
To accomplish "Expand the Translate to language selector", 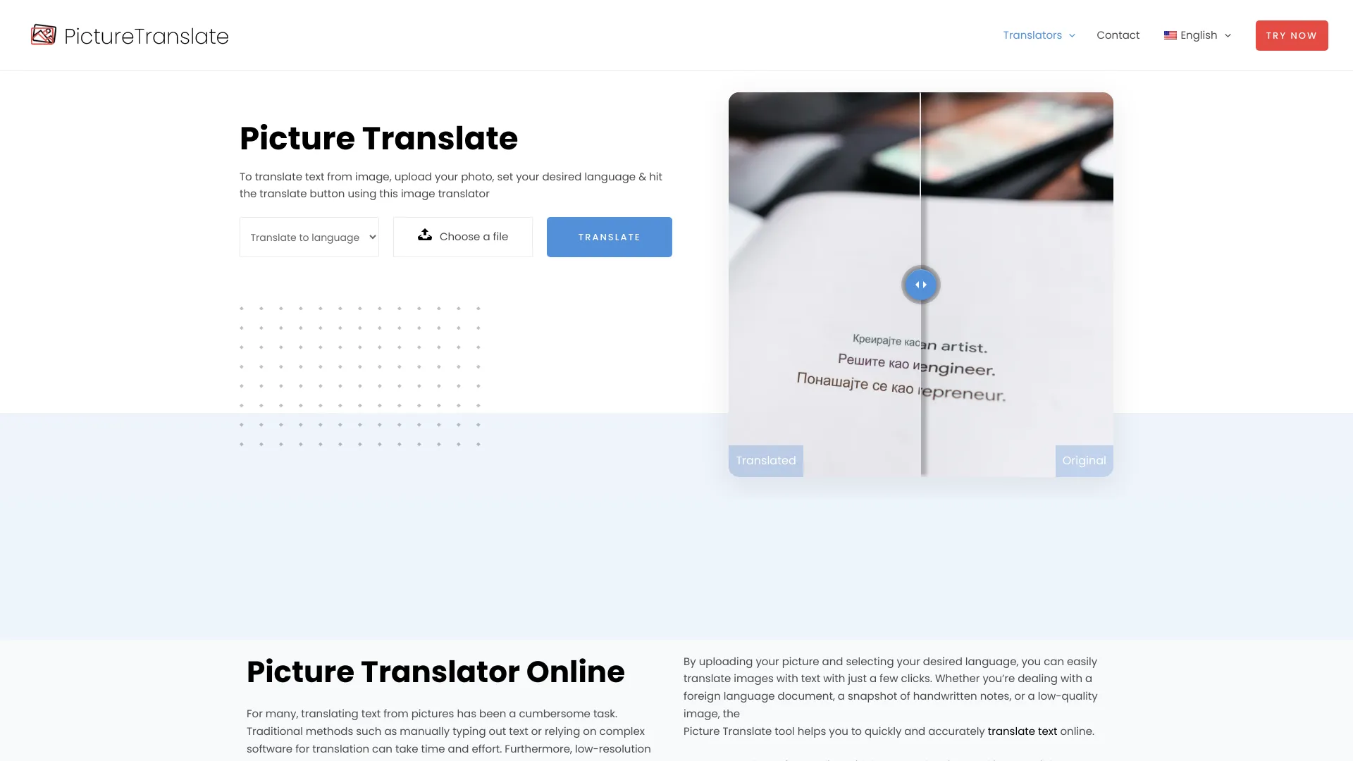I will click(309, 237).
